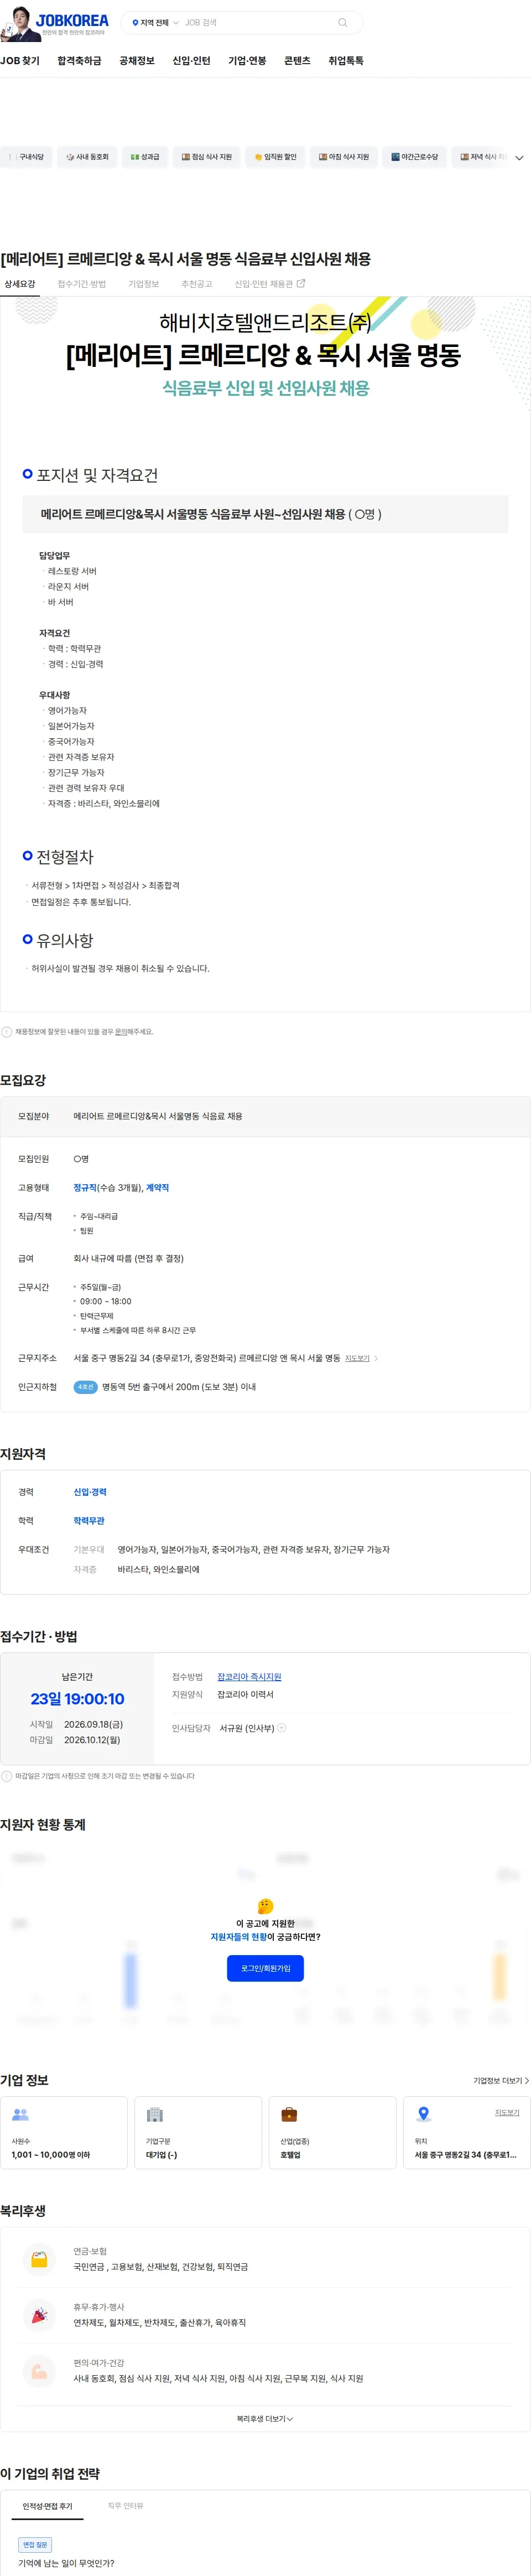
Task: Click the external link icon beside 채용관
Action: pos(301,284)
